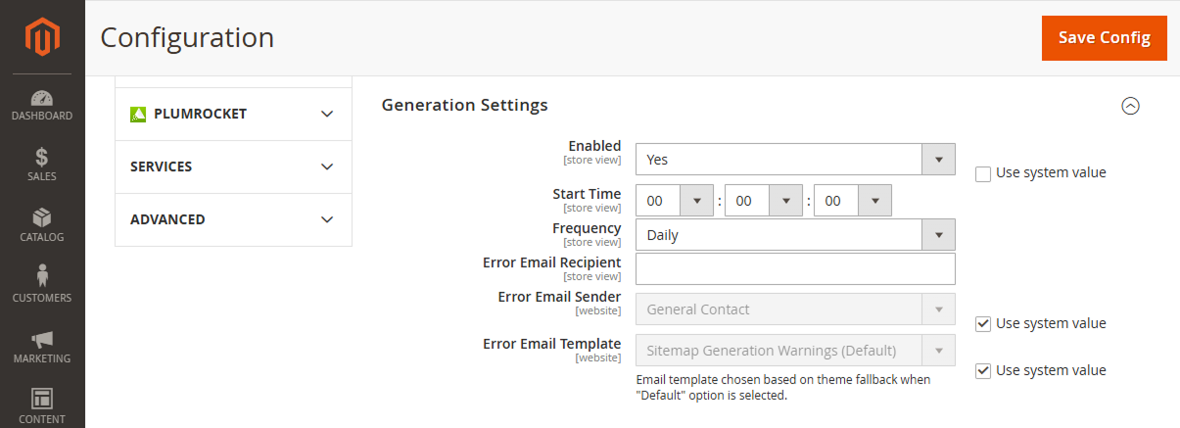Click the Magento logo icon
The height and width of the screenshot is (428, 1180).
pyautogui.click(x=42, y=37)
